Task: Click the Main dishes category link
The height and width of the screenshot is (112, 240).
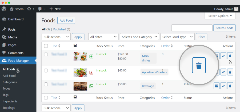Action: click(146, 58)
